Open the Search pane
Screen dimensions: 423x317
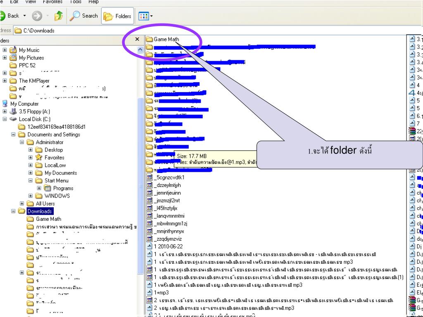83,16
